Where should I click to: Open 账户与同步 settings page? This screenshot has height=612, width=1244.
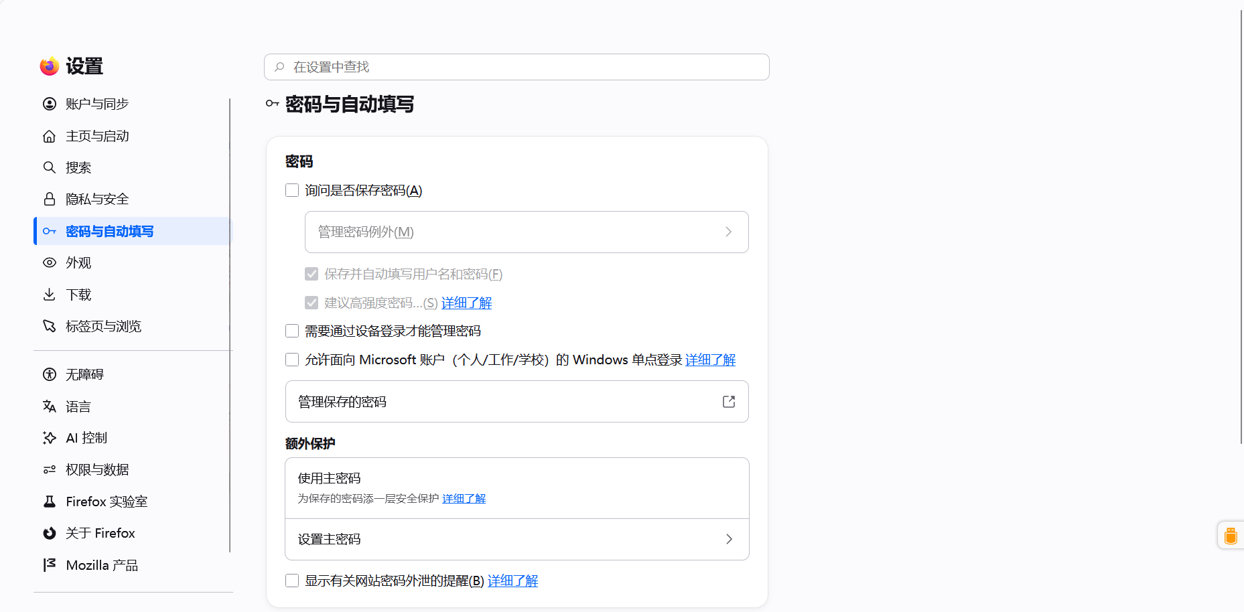pos(132,104)
